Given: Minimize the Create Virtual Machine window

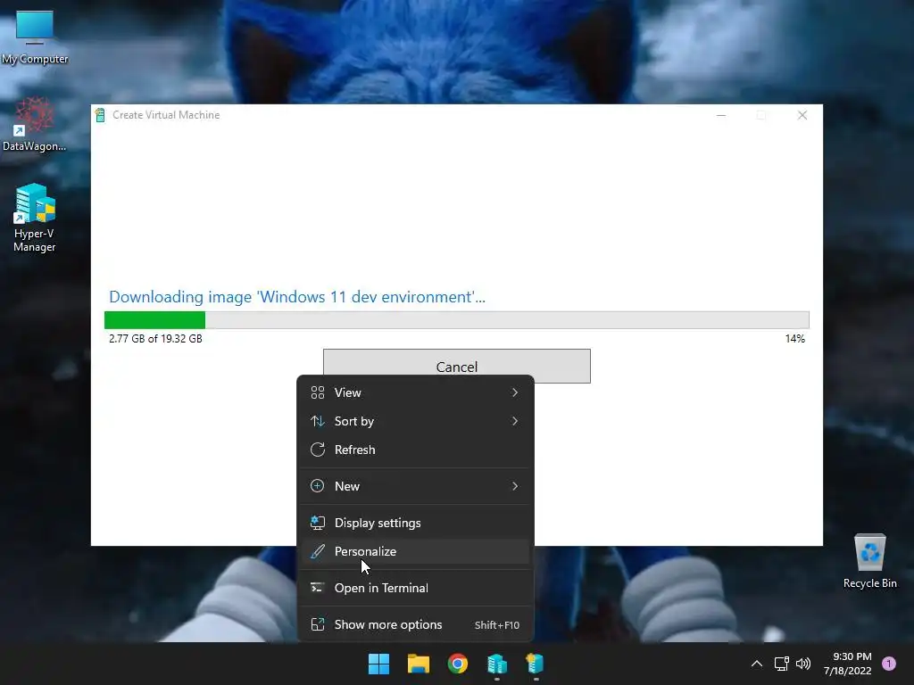Looking at the screenshot, I should coord(721,115).
